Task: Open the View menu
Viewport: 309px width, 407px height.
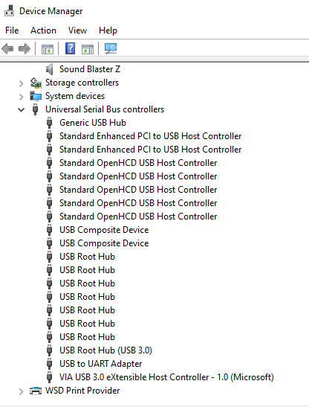Action: [x=77, y=31]
